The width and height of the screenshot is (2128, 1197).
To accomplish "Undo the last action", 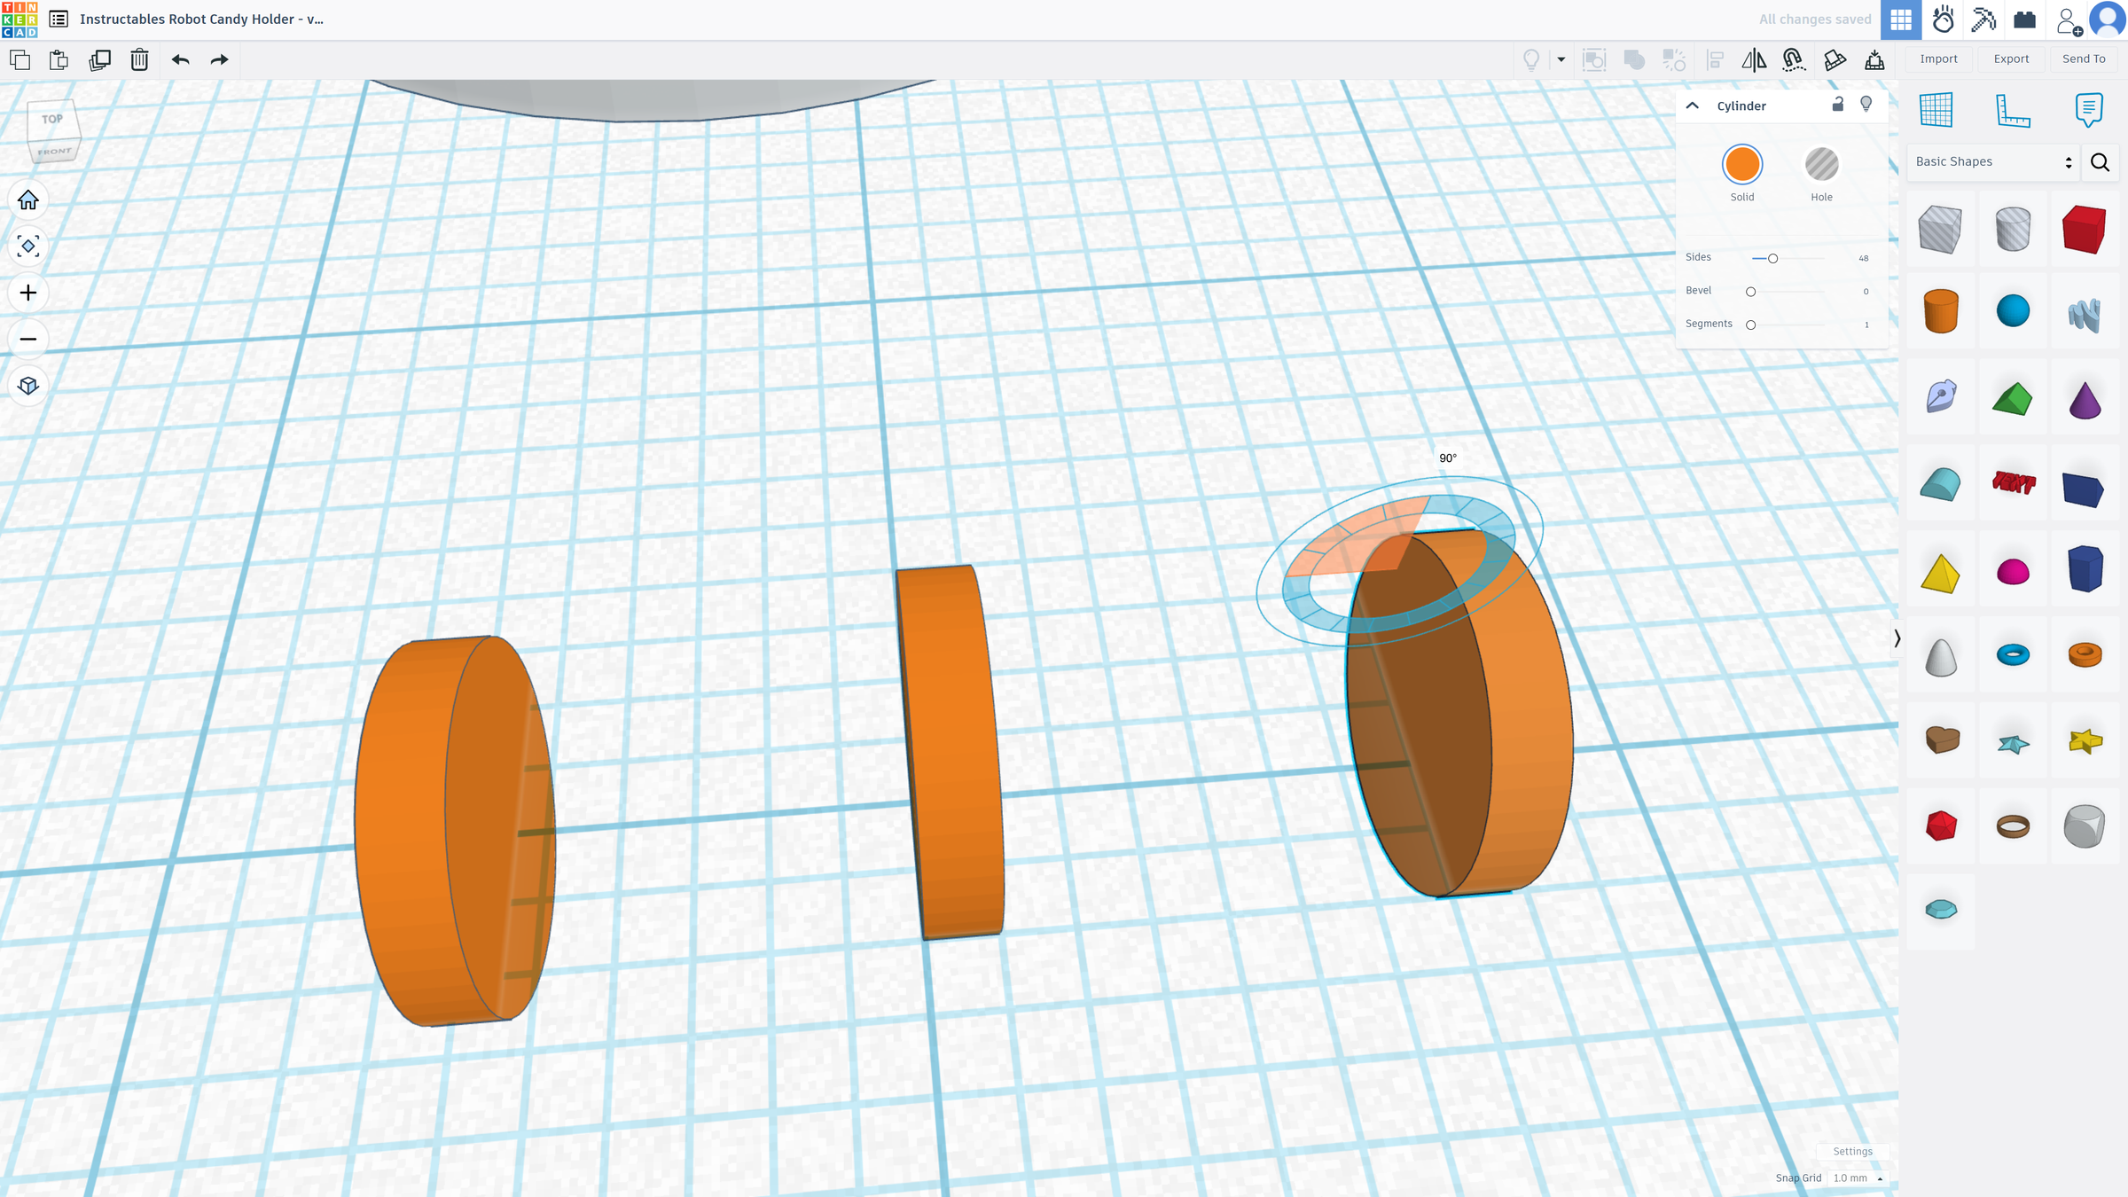I will (180, 59).
